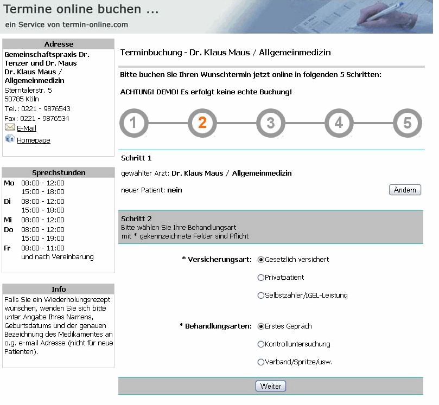
Task: Choose Selbstzahler/IGEL-Leistung option
Action: pos(261,295)
